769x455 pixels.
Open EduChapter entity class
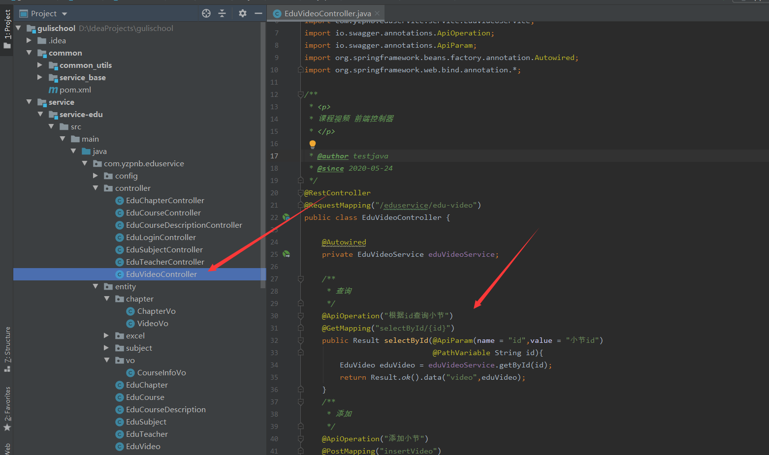(147, 385)
